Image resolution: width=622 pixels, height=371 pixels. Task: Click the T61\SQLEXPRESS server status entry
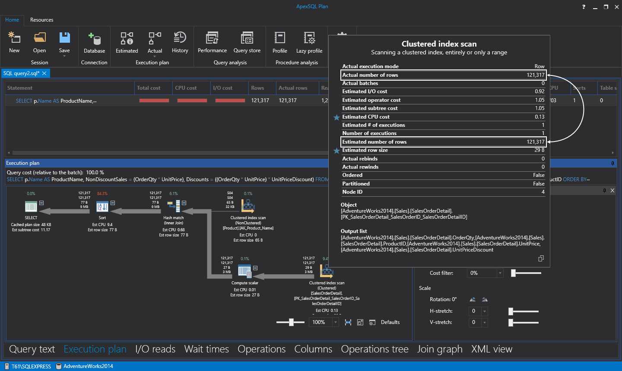coord(28,366)
